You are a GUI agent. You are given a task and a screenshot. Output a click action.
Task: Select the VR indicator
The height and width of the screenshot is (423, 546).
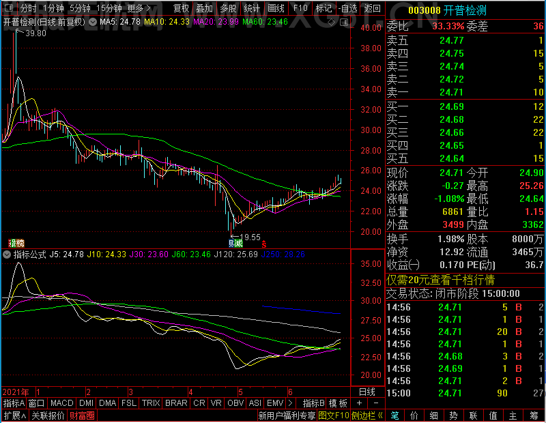pos(216,403)
